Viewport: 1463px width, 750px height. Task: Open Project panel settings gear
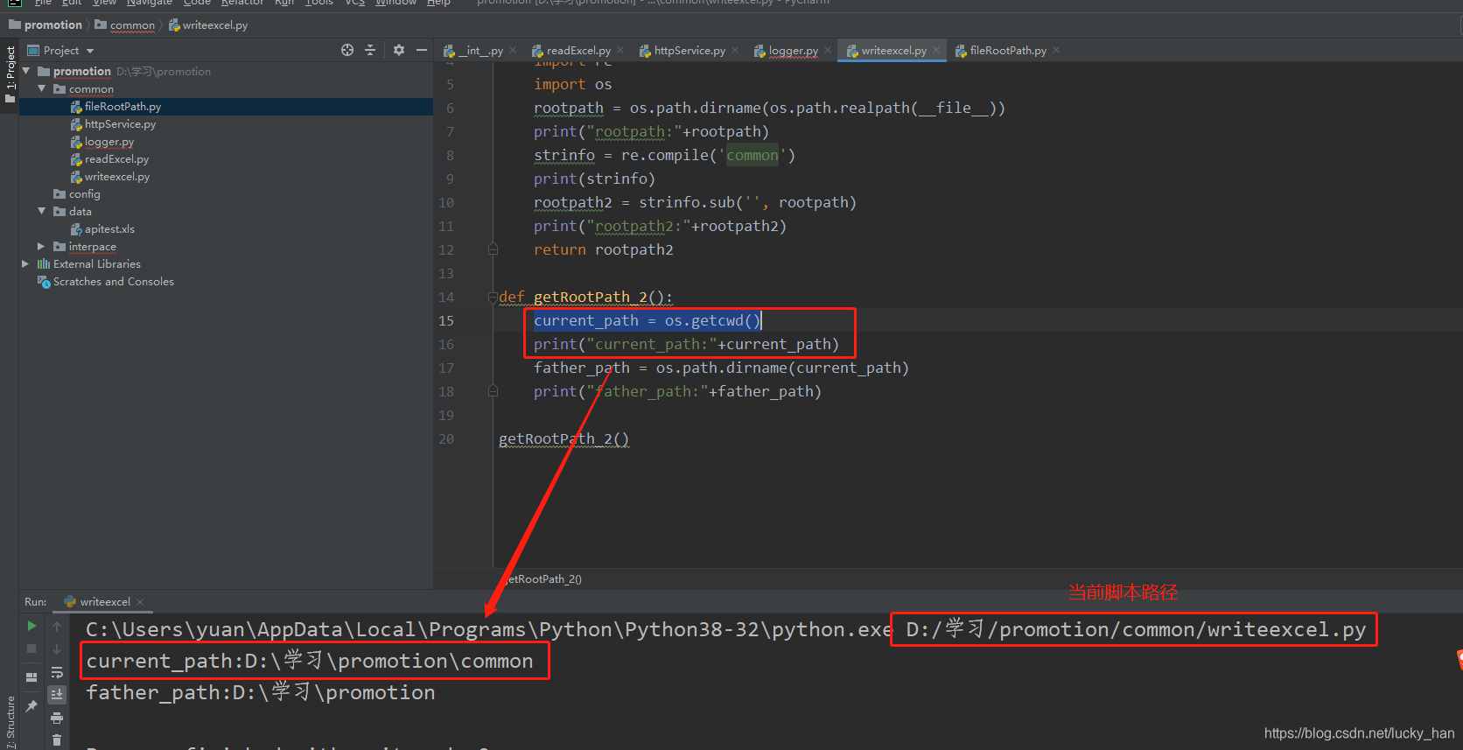[x=399, y=50]
